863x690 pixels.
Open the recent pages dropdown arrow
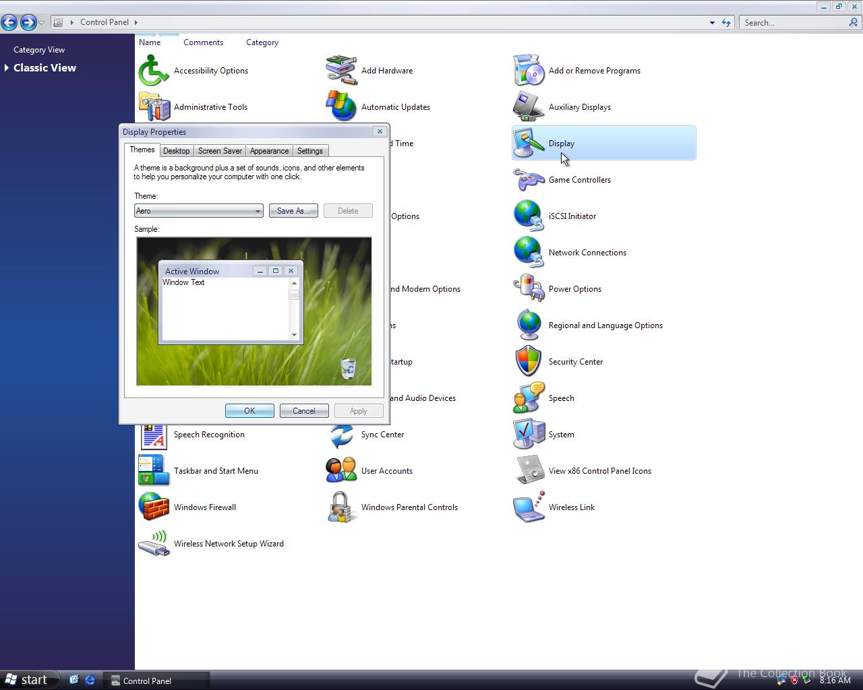(42, 23)
